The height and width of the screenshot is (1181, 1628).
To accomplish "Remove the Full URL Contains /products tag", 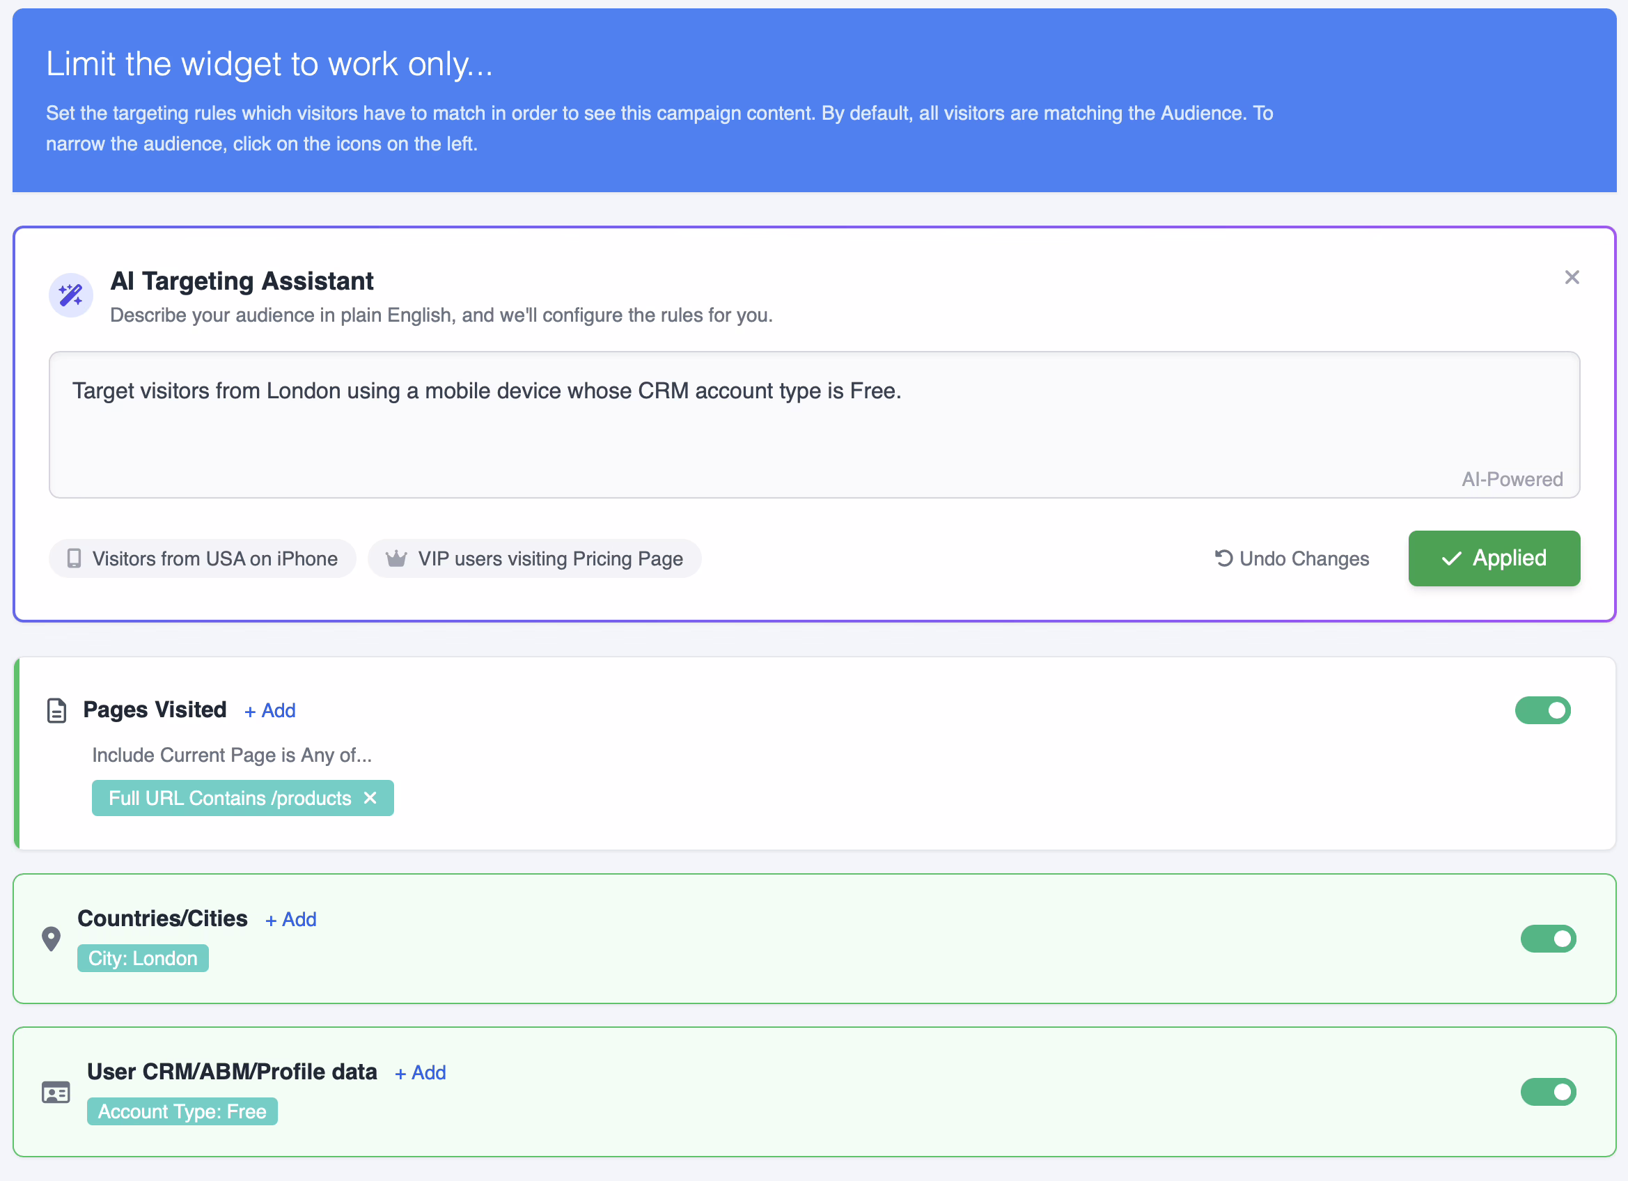I will click(370, 797).
